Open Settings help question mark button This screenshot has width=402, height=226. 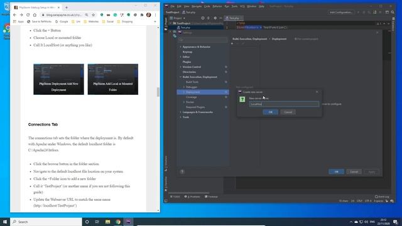[x=182, y=171]
